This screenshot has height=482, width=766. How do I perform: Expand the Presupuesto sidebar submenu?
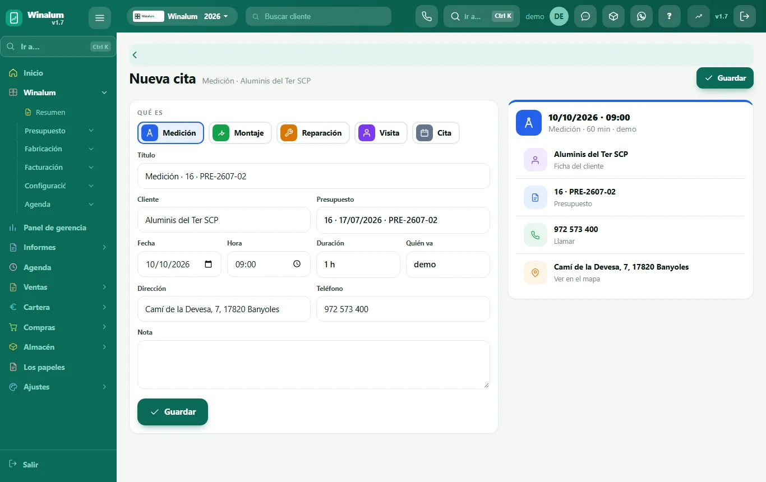coord(59,131)
